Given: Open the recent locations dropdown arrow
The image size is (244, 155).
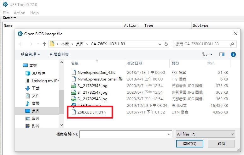Looking at the screenshot, I should point(38,44).
